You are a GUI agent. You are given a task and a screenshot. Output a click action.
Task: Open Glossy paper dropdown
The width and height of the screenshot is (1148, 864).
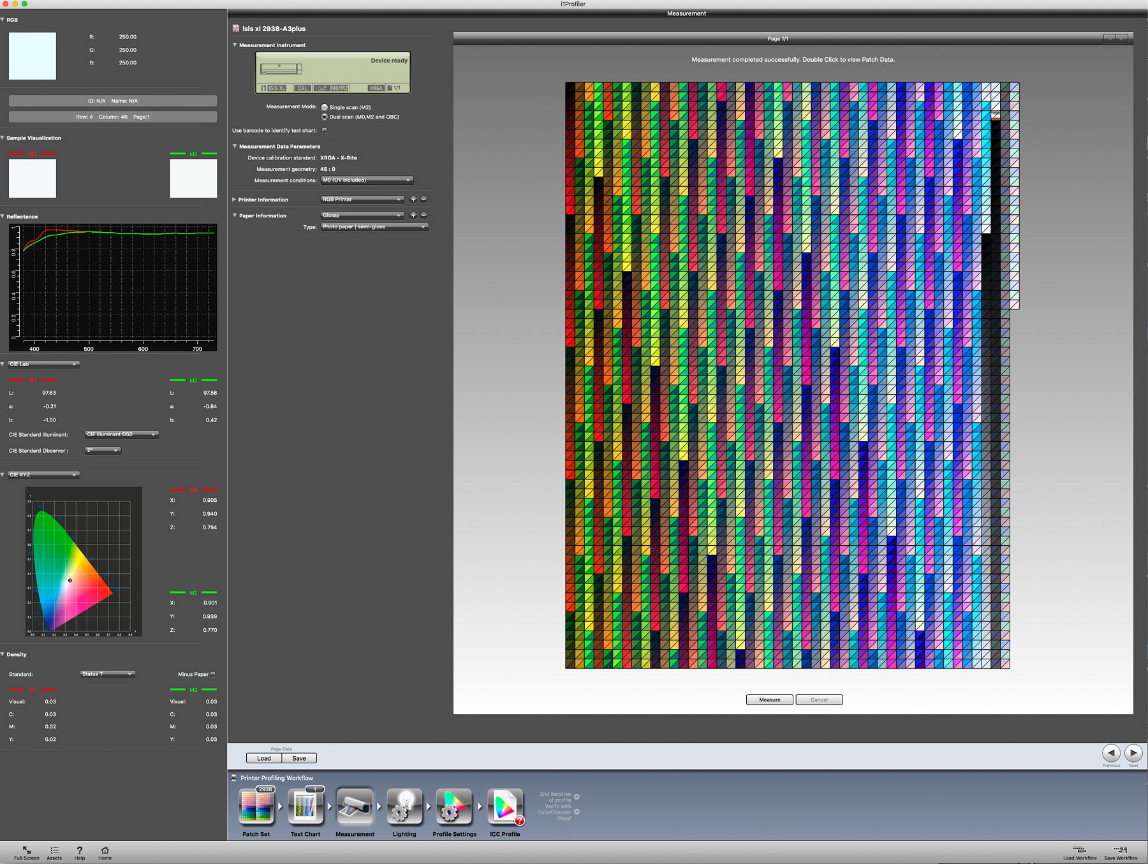362,216
